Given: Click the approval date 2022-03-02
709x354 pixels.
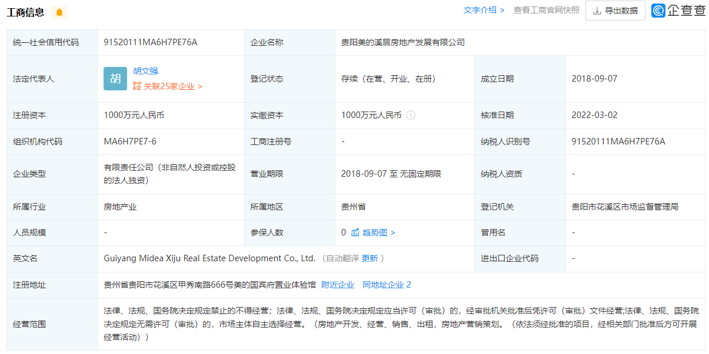Looking at the screenshot, I should [x=594, y=115].
